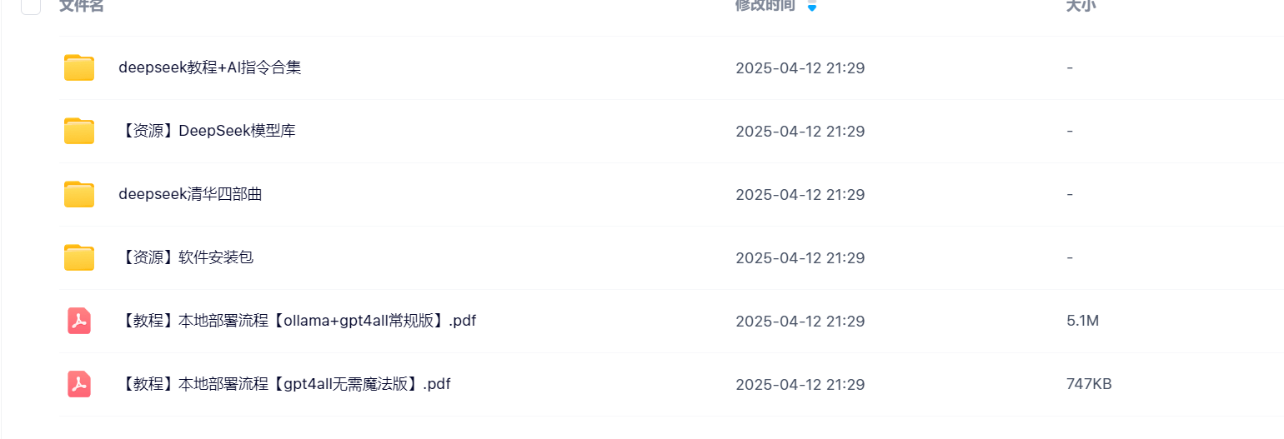Click the folder icon beside deepseek清华四部曲
This screenshot has width=1284, height=439.
tap(79, 194)
